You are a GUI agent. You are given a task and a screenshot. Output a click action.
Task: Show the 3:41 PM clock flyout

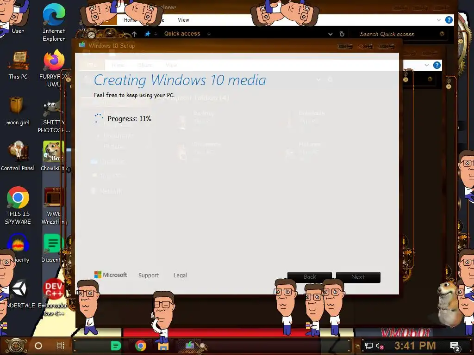[x=415, y=346]
